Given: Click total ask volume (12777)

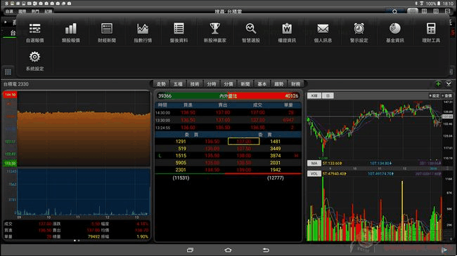Looking at the screenshot, I should 275,177.
